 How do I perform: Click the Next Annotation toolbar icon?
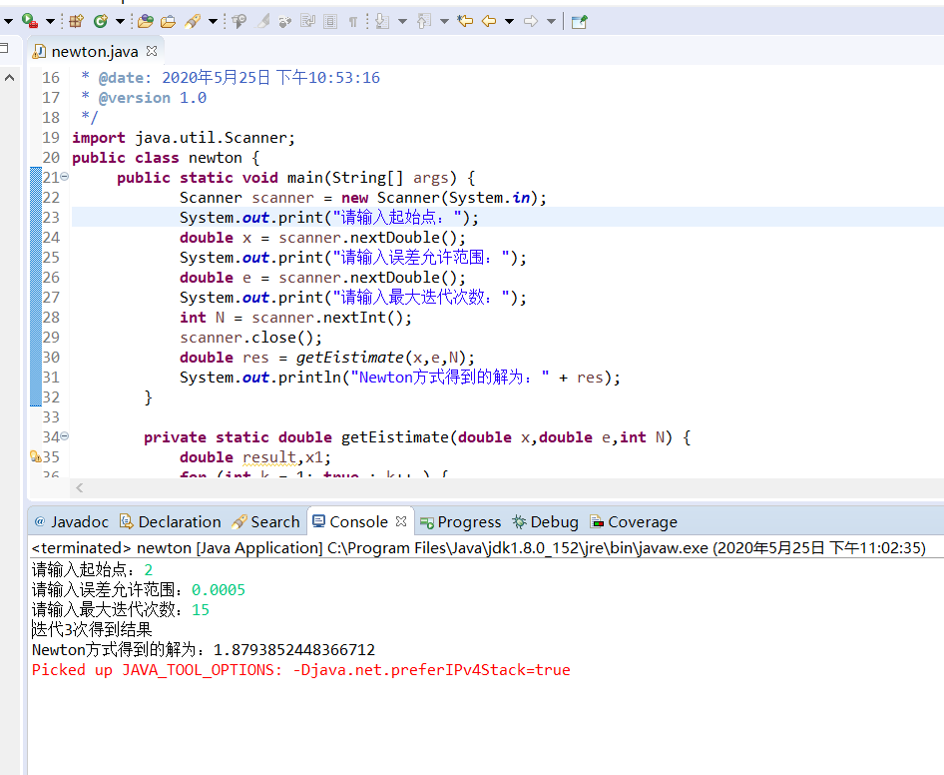382,22
